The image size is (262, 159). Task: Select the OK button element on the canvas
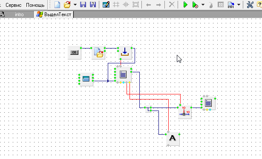pyautogui.click(x=75, y=52)
